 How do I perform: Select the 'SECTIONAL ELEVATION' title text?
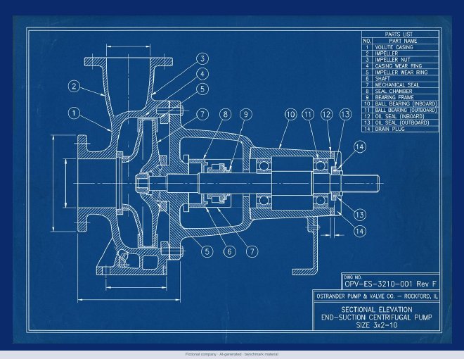click(x=377, y=310)
